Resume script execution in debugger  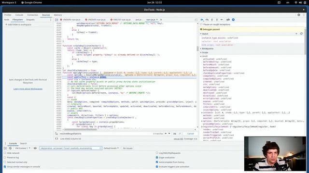(202, 20)
